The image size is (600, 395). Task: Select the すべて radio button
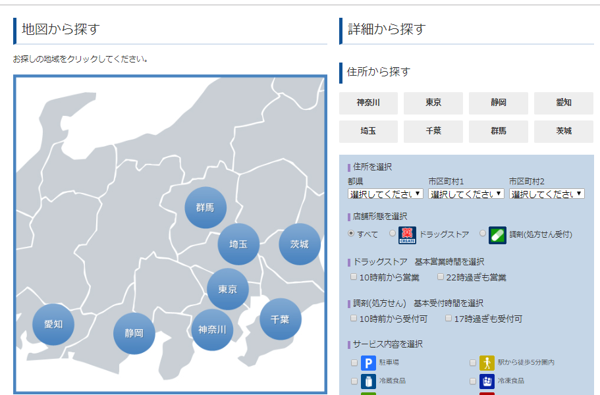pyautogui.click(x=352, y=234)
